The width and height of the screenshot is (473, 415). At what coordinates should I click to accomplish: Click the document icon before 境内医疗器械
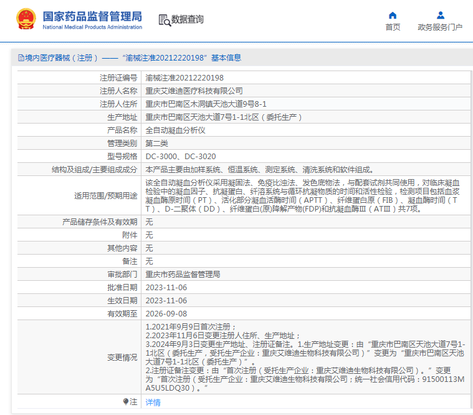21,58
